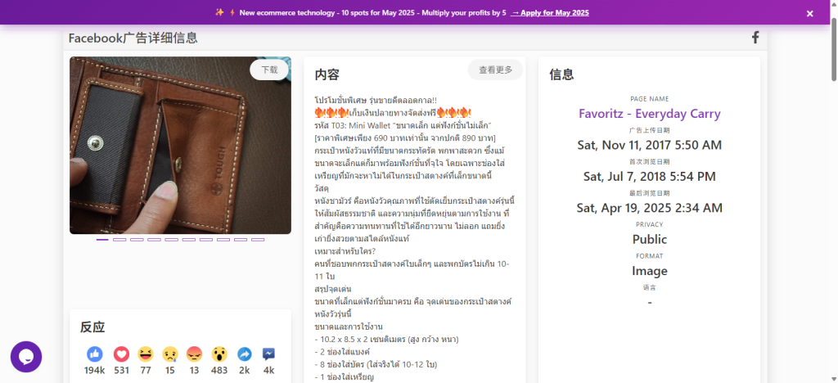Close the purple promotional banner
The image size is (838, 383).
[x=810, y=13]
